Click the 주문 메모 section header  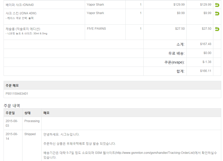(12, 85)
